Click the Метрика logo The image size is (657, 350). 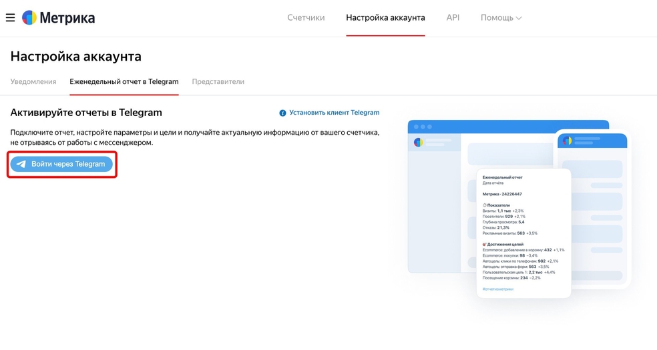pyautogui.click(x=58, y=17)
